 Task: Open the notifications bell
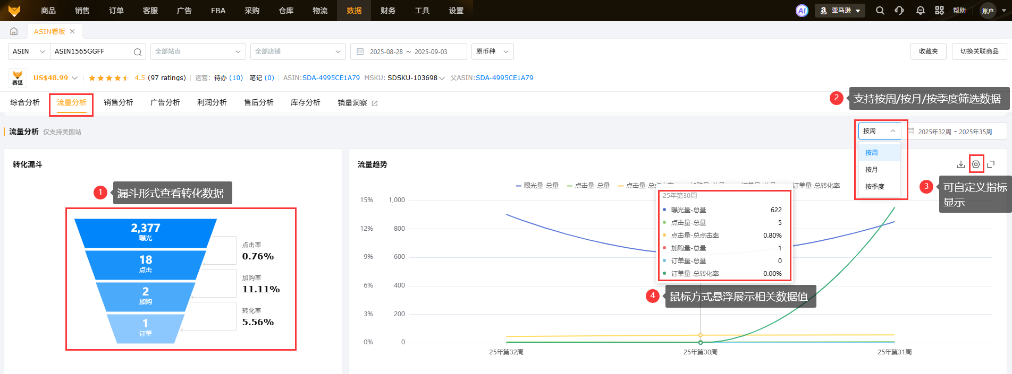click(x=921, y=11)
